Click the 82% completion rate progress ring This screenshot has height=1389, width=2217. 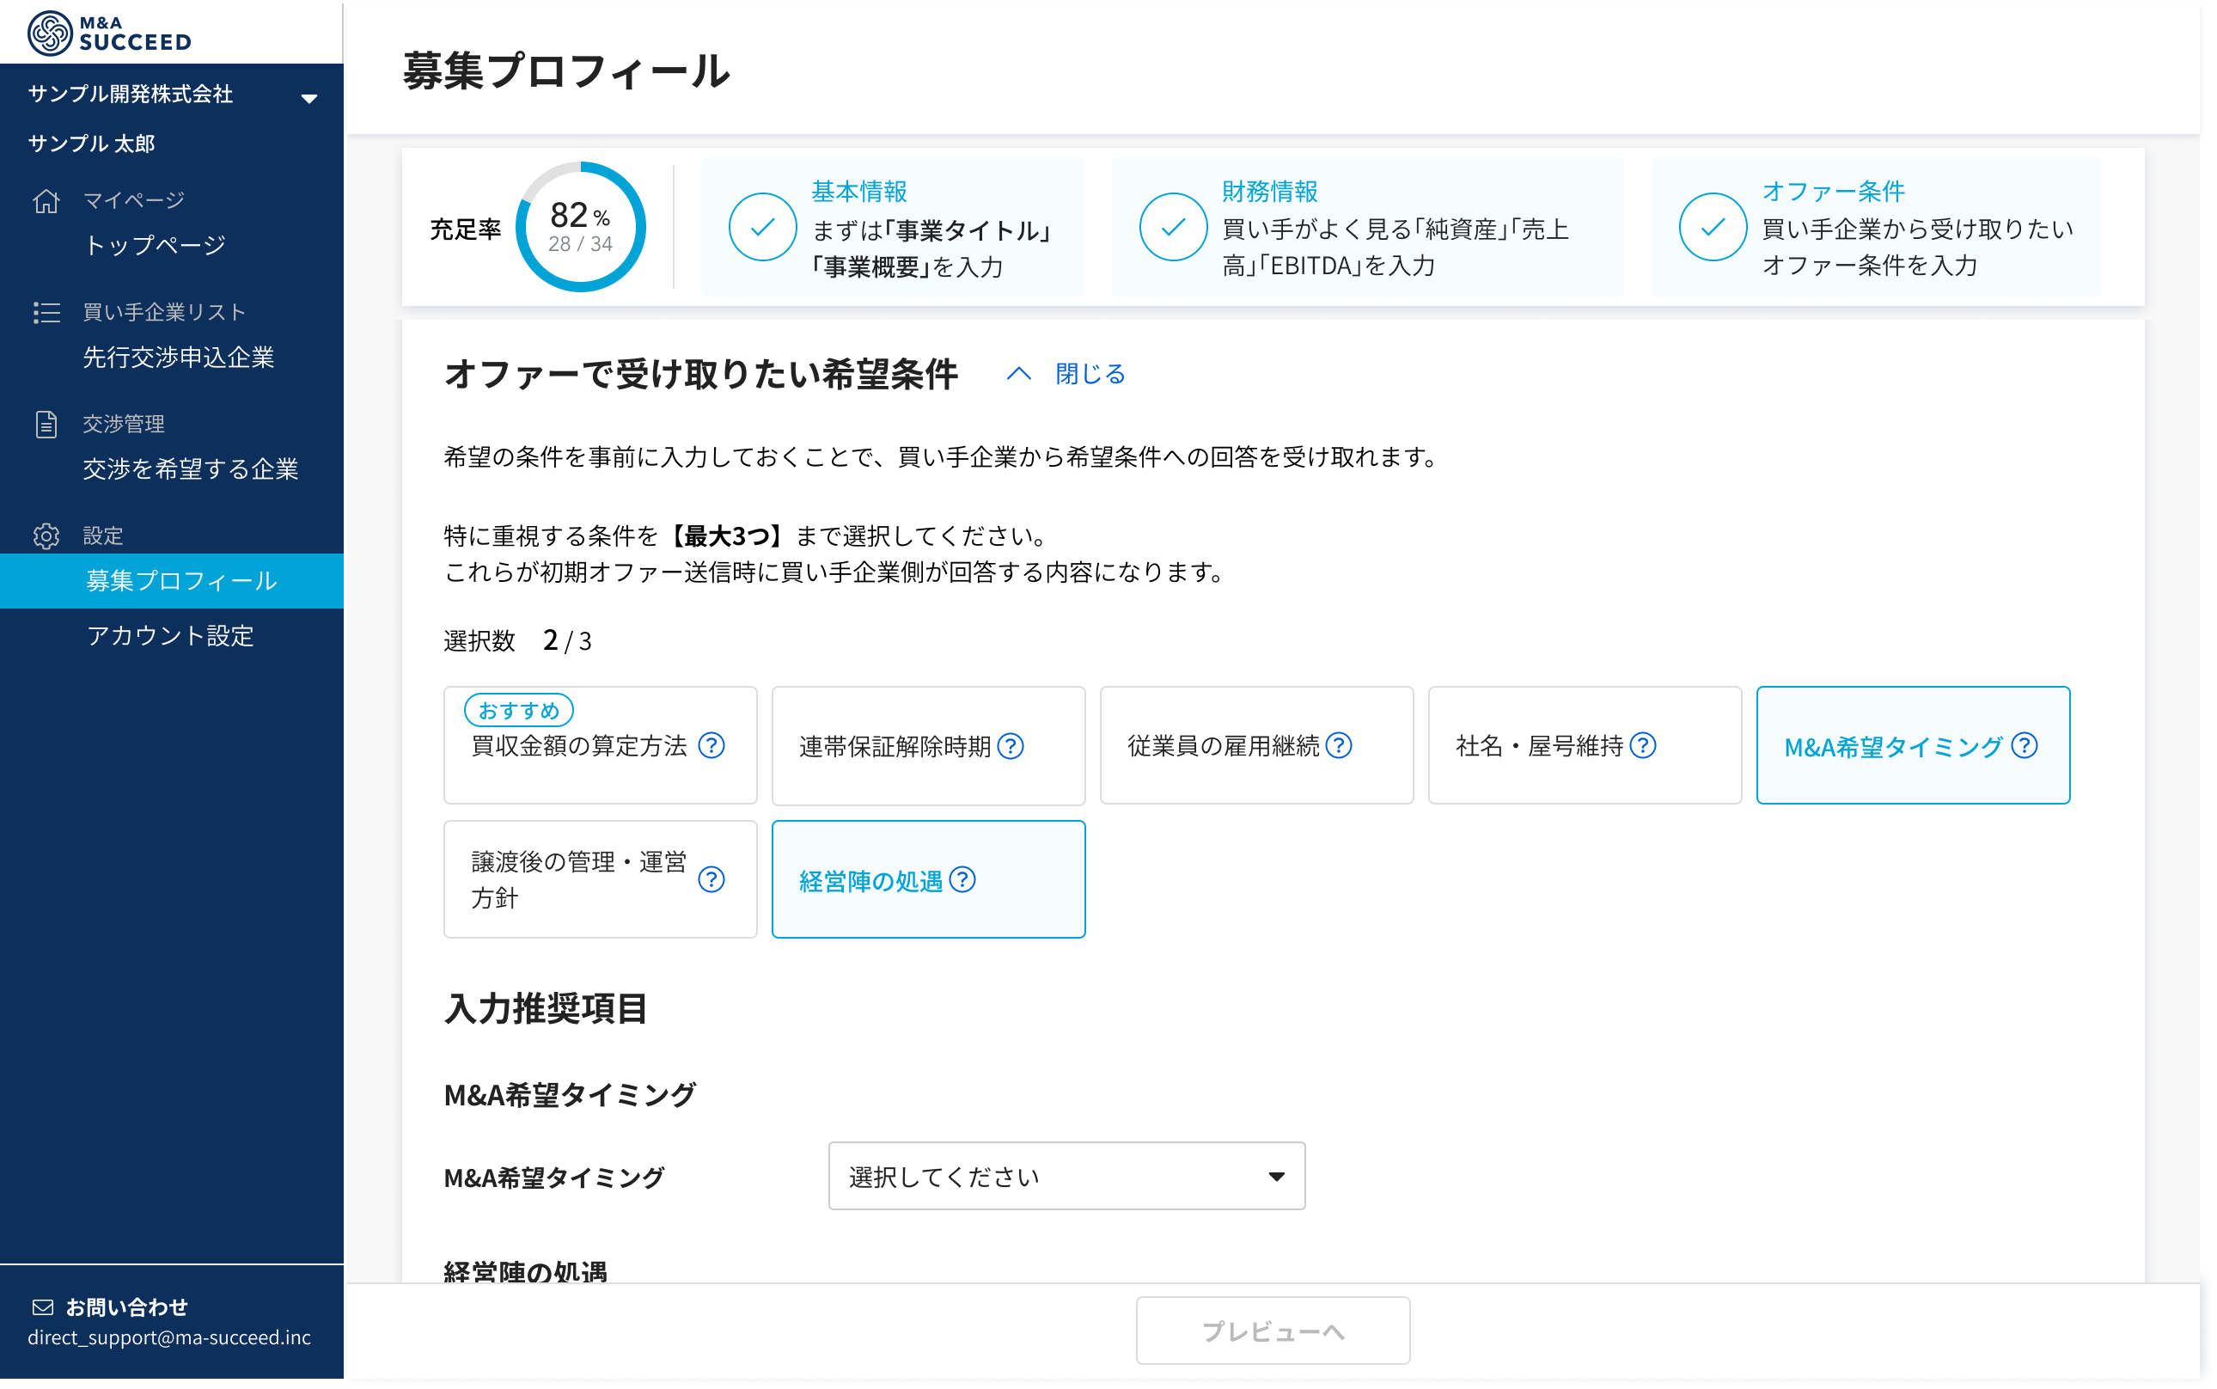click(580, 227)
